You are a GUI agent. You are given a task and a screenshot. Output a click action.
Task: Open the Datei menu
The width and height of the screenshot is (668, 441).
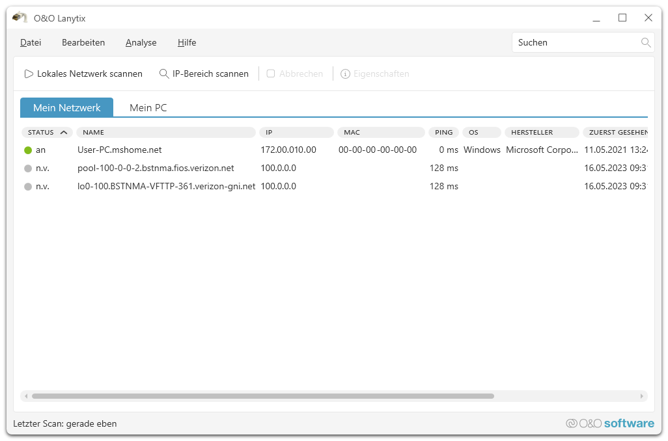31,43
